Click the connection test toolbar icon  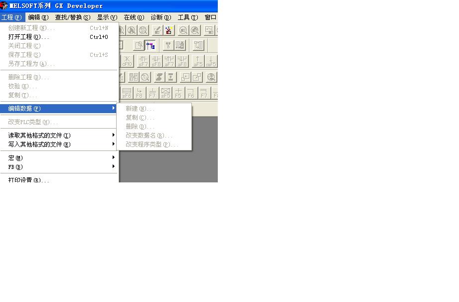point(168,45)
